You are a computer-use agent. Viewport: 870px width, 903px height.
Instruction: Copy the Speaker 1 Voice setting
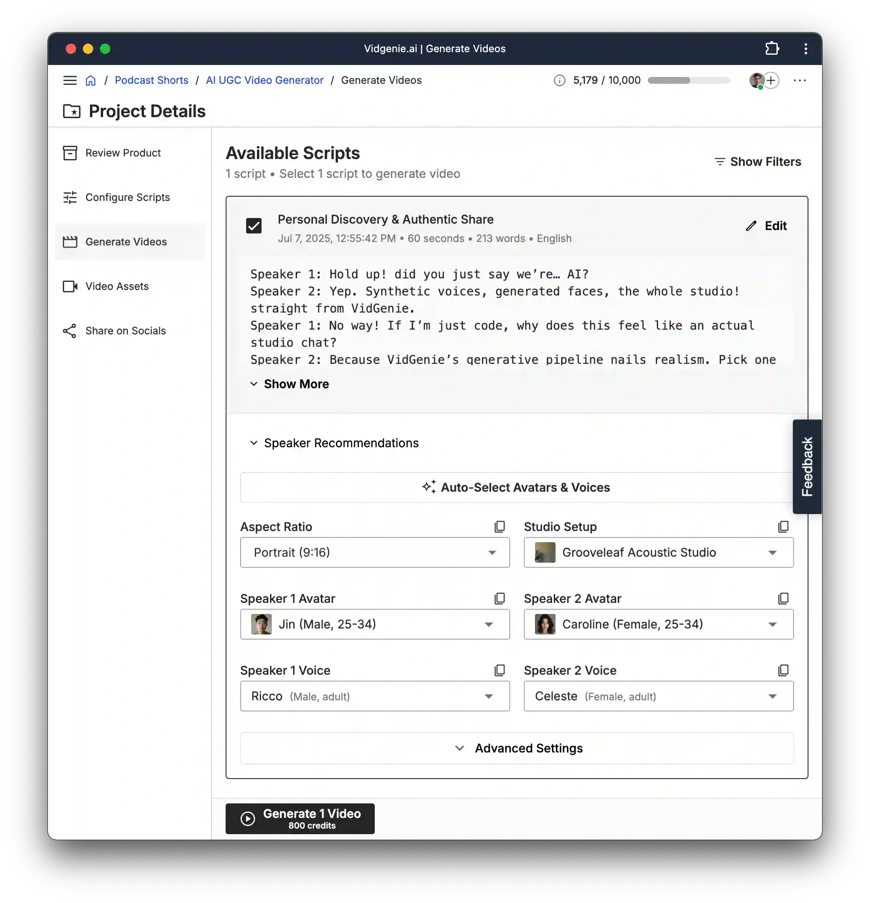[500, 670]
